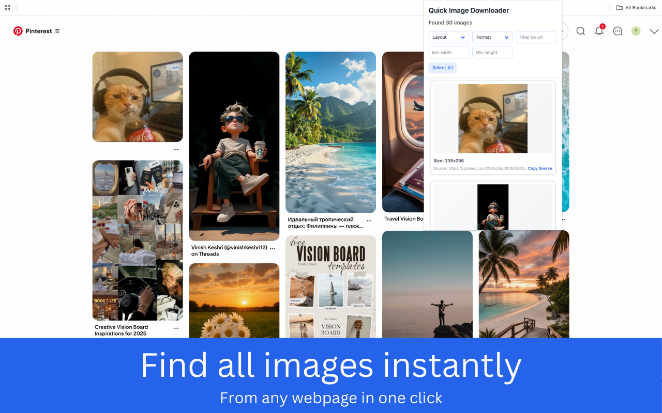Click the Pinterest logo icon
The height and width of the screenshot is (413, 662).
18,31
